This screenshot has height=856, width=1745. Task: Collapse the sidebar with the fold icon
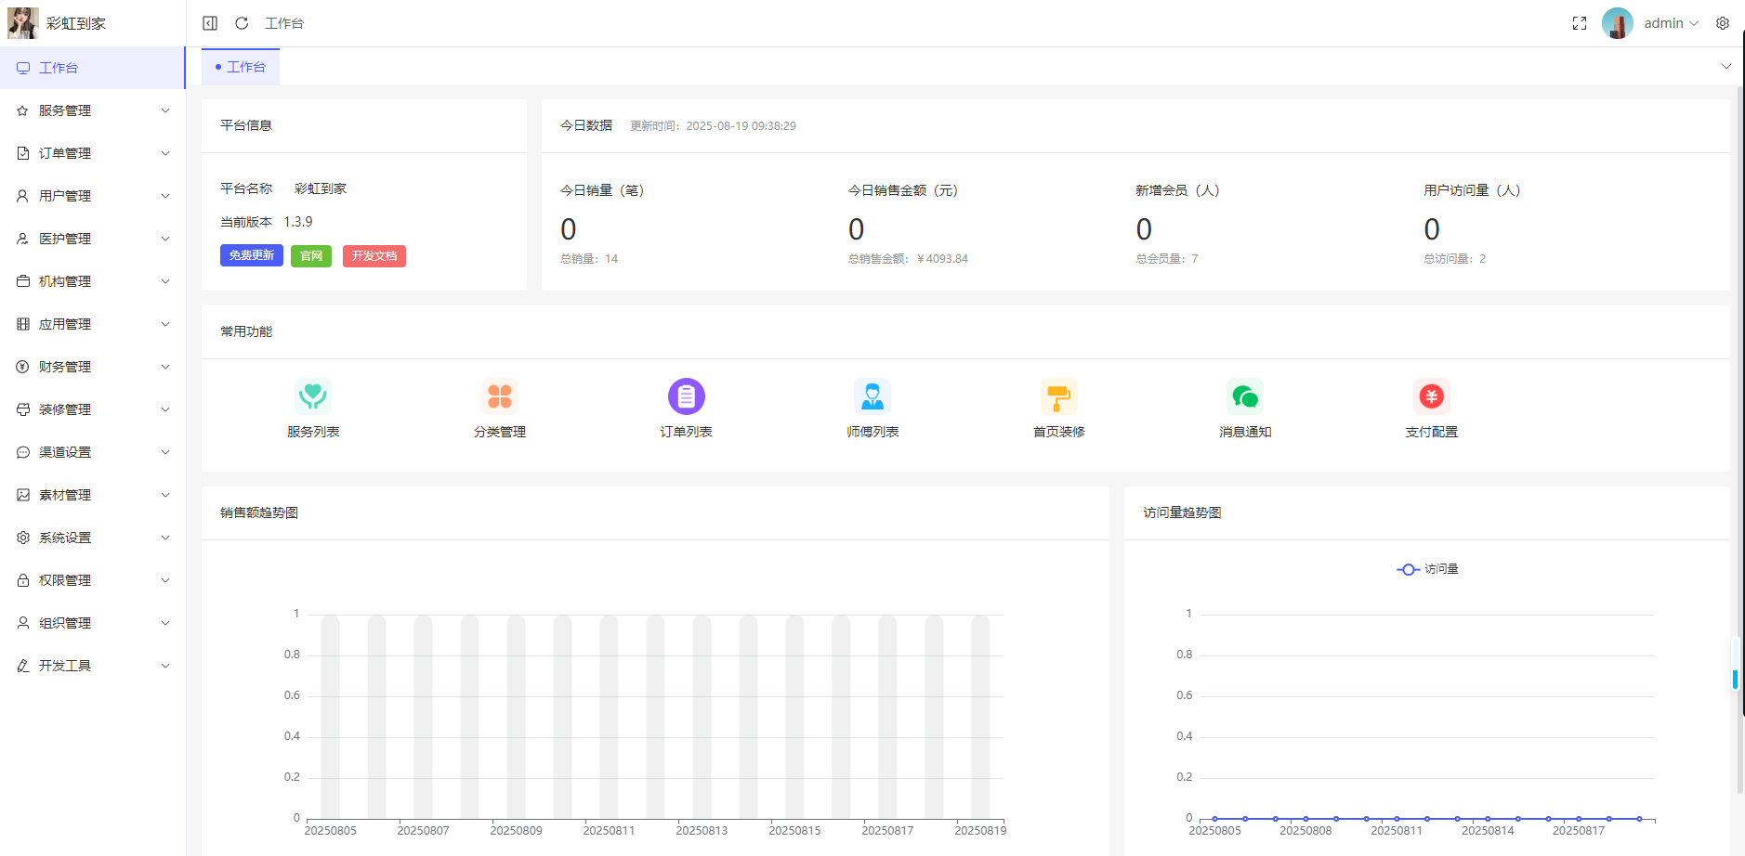[x=210, y=23]
